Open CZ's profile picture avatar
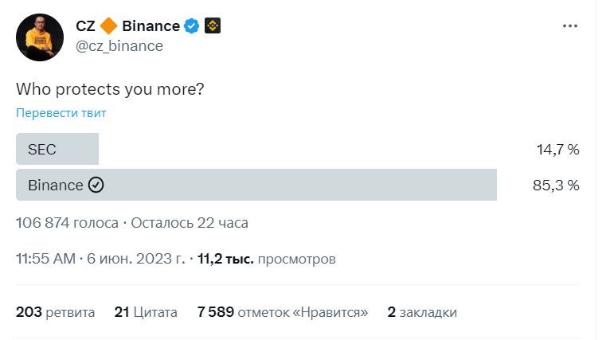 [x=40, y=37]
